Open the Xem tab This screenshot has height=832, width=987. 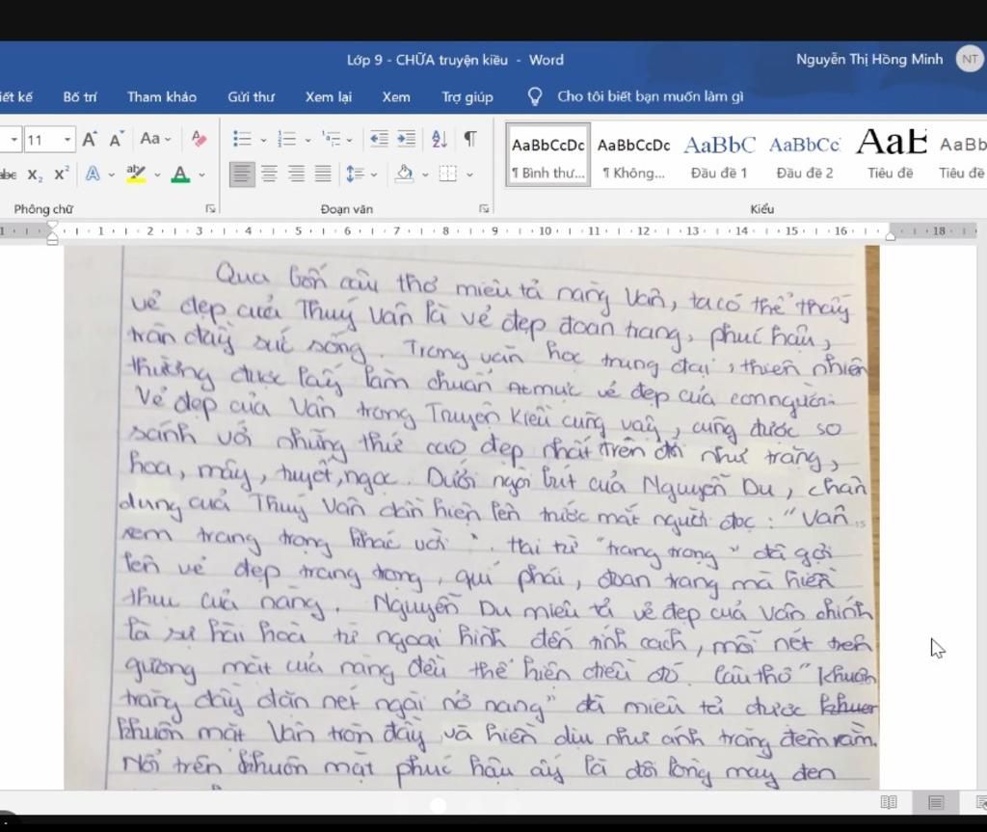tap(396, 97)
